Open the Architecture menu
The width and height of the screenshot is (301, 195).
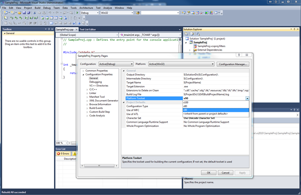point(86,8)
